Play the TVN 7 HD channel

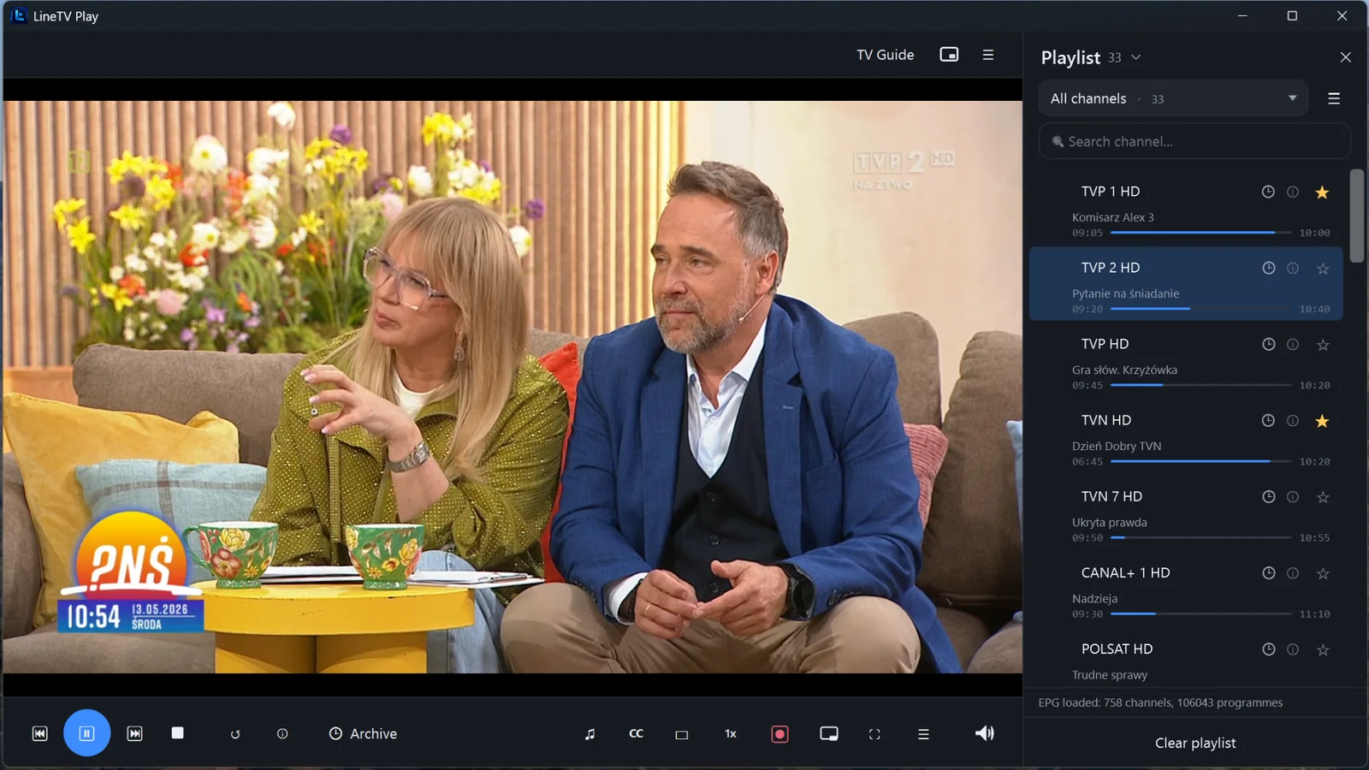pos(1186,513)
